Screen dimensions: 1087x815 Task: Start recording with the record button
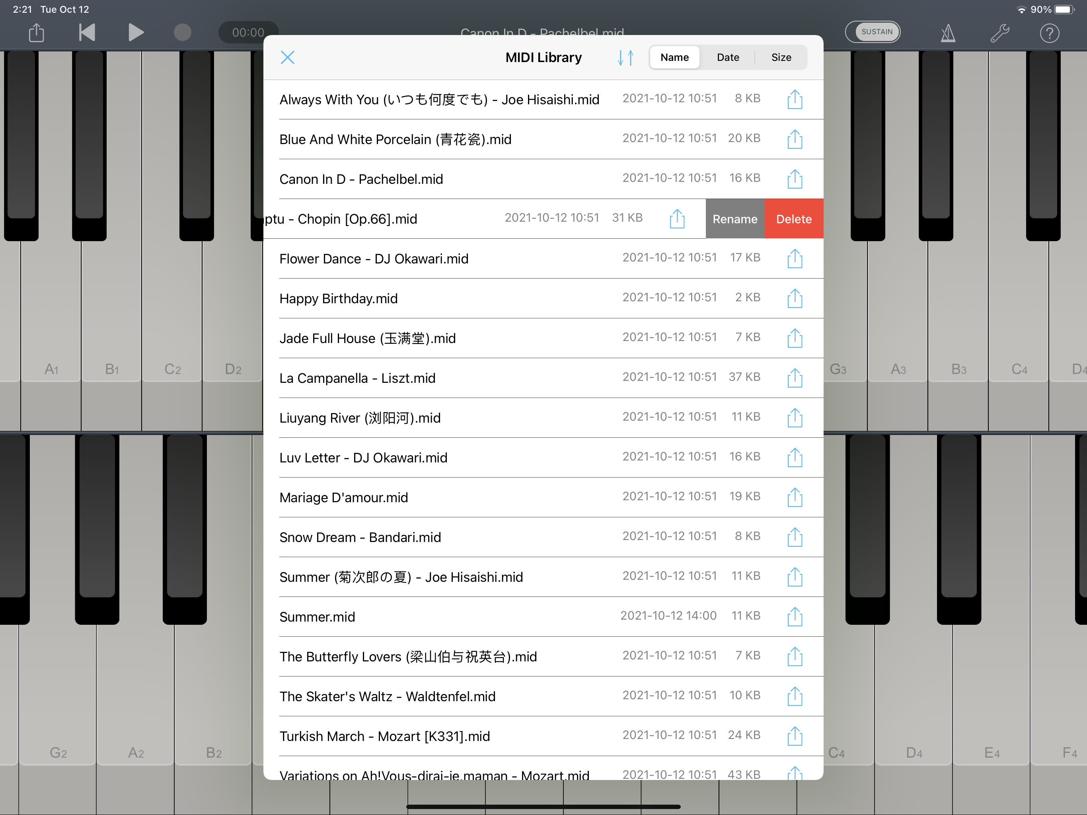point(182,33)
